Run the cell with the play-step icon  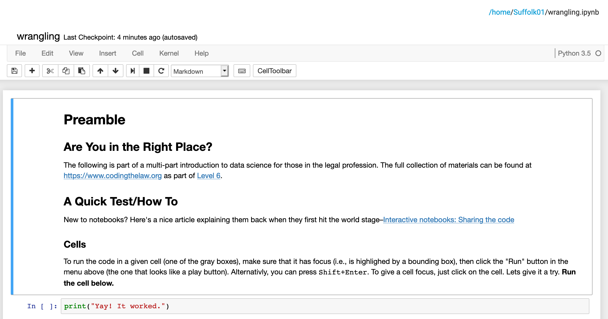tap(133, 71)
